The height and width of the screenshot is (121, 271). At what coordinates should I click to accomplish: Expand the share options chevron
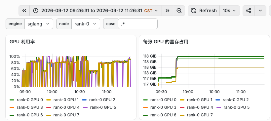point(260,11)
